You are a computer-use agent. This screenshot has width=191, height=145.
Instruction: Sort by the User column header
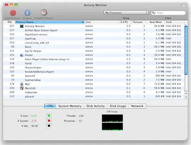pos(102,22)
